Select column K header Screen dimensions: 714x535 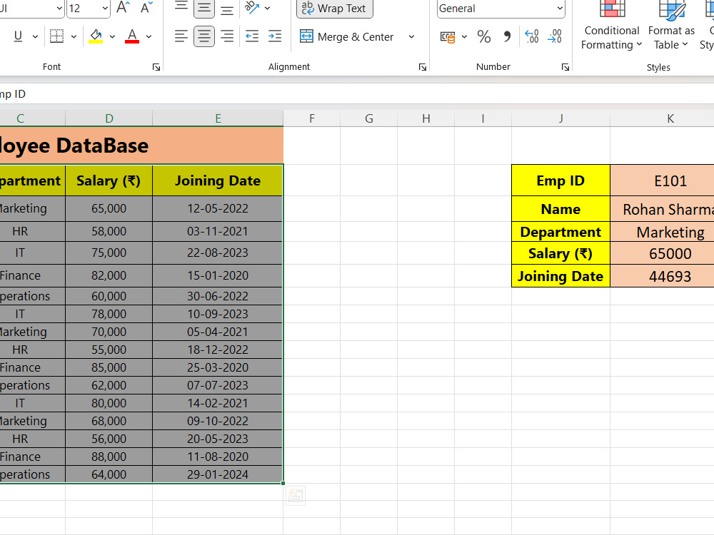pyautogui.click(x=670, y=118)
